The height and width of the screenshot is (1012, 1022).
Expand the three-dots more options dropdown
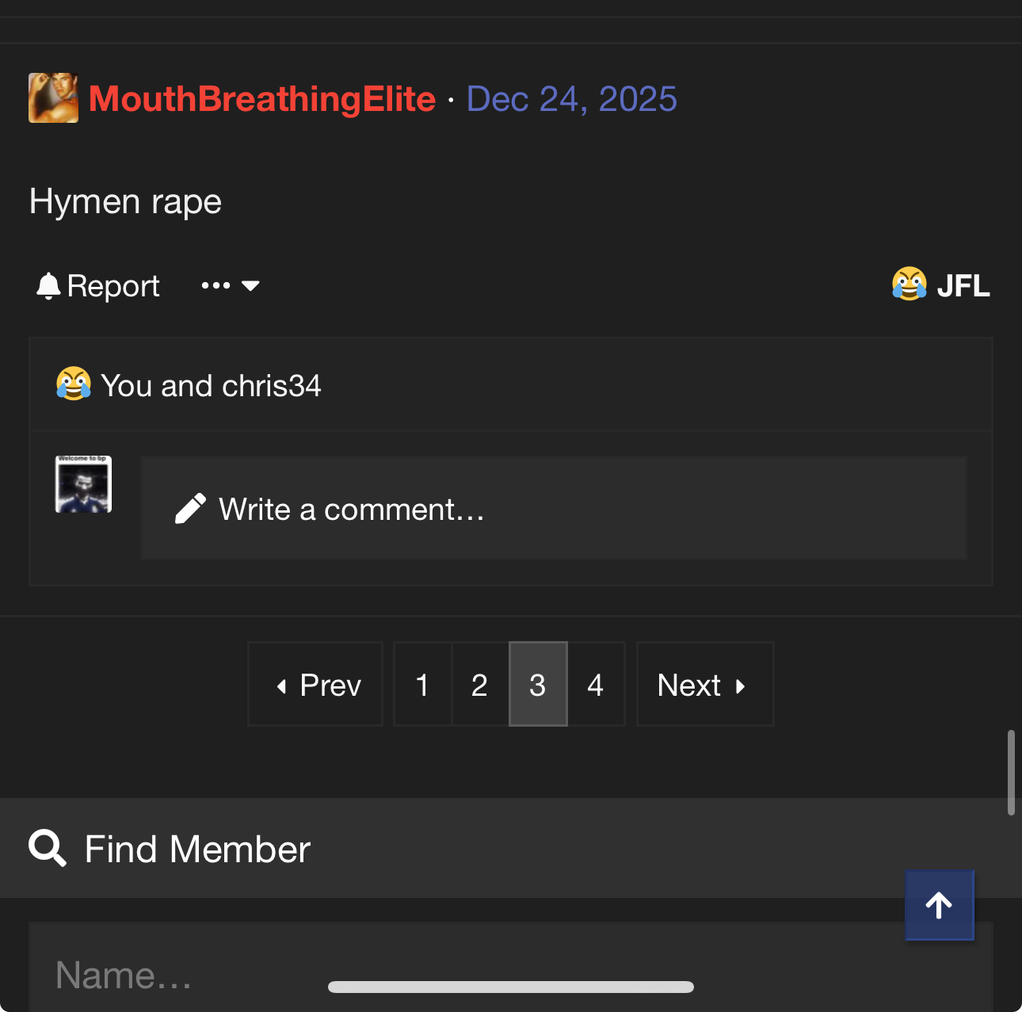pos(231,285)
